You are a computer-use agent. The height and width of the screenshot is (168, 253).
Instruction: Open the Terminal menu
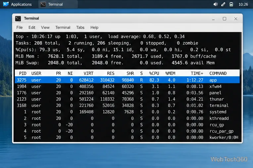63,27
